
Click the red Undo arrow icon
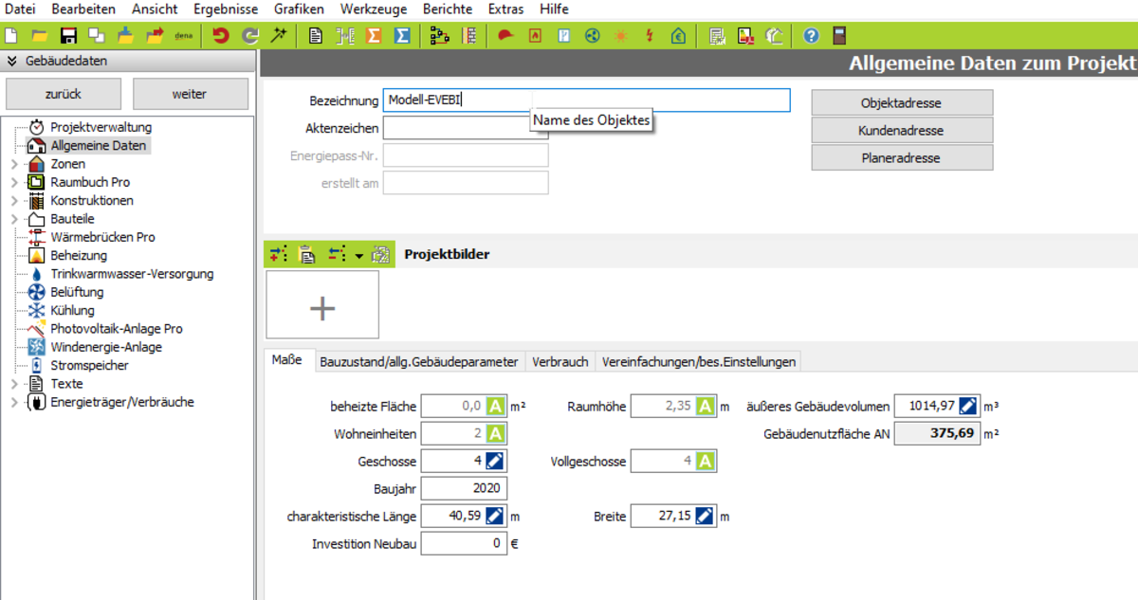pyautogui.click(x=221, y=36)
